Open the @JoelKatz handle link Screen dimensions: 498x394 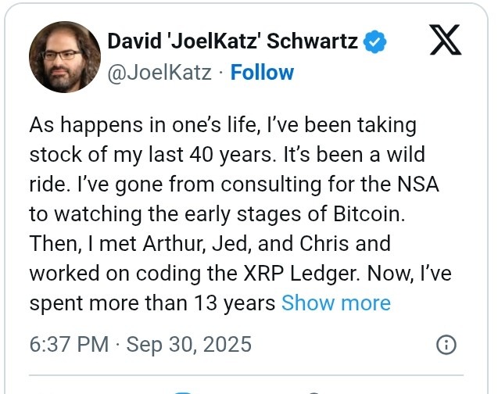(x=159, y=73)
